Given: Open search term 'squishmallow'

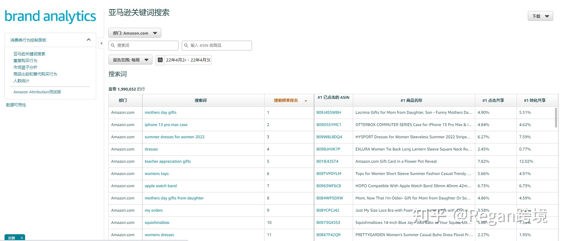Looking at the screenshot, I should pyautogui.click(x=157, y=223).
